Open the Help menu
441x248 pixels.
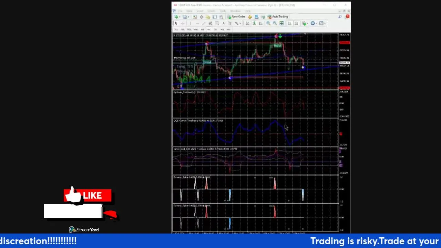[247, 11]
